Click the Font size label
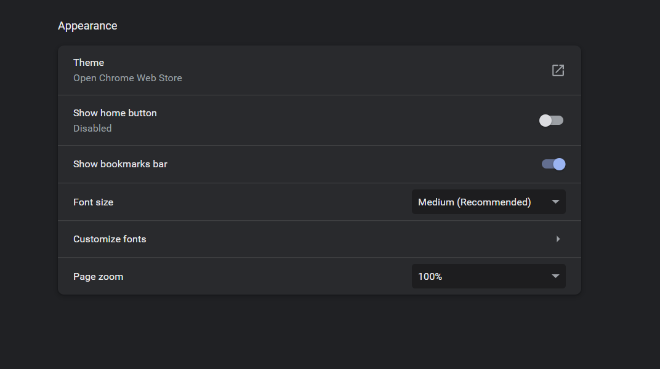The height and width of the screenshot is (369, 660). 93,202
